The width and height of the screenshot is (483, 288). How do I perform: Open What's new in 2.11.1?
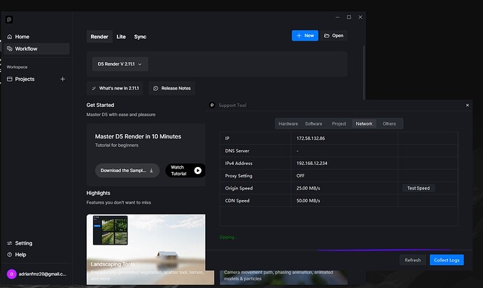point(115,88)
